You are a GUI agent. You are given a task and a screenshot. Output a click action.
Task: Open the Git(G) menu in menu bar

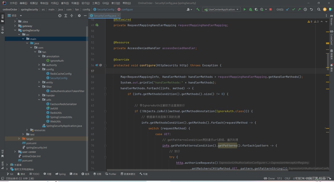pyautogui.click(x=105, y=3)
